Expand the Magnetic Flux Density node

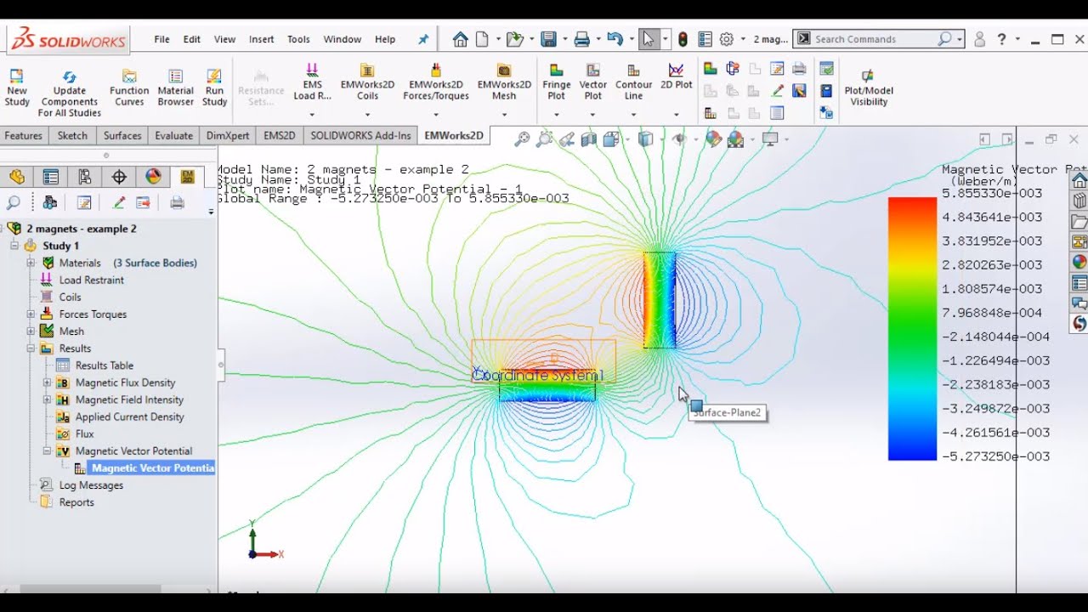[48, 382]
